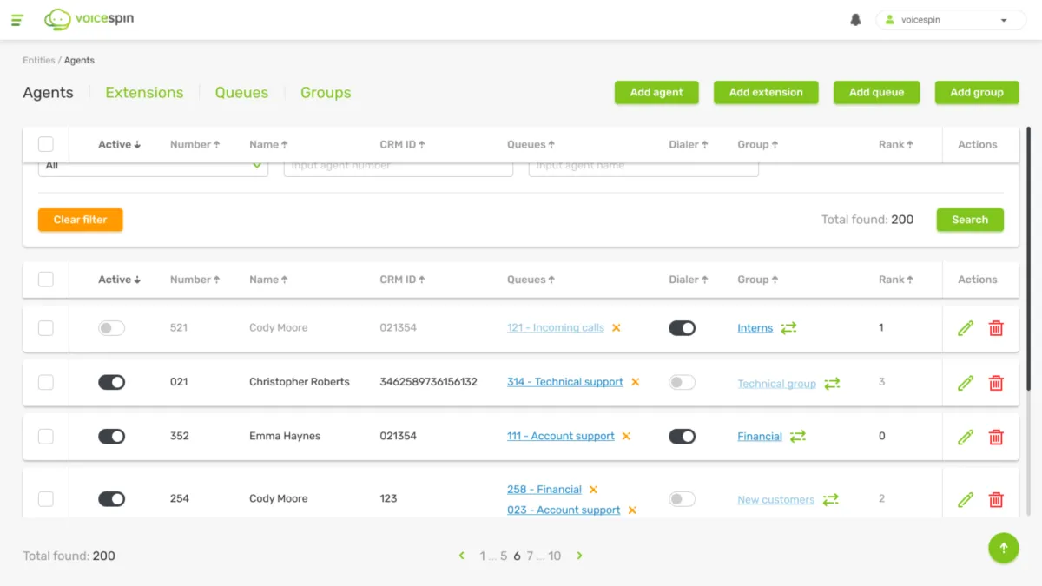The height and width of the screenshot is (586, 1042).
Task: Click the Add queue button
Action: [876, 92]
